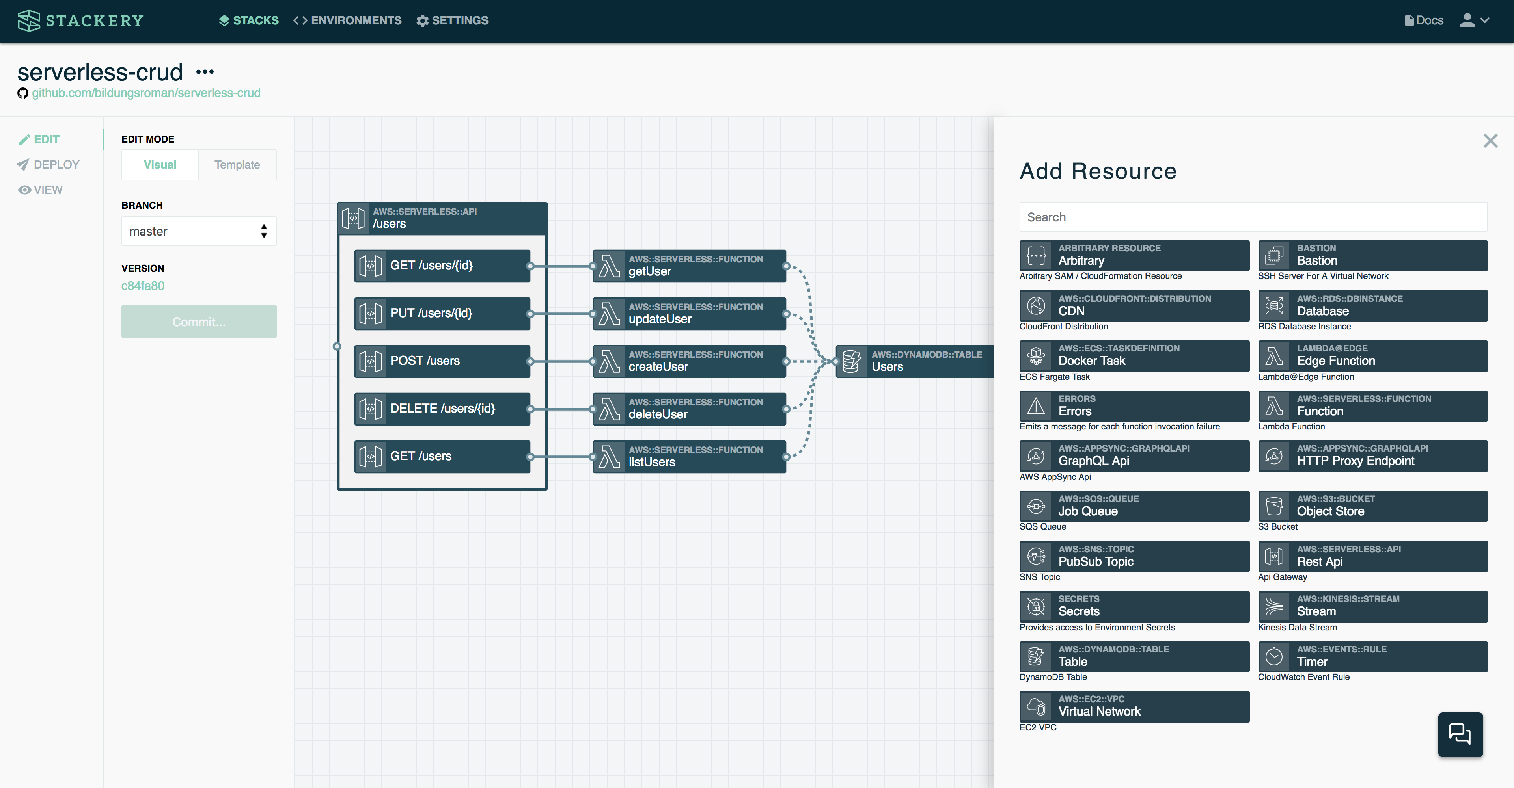Screen dimensions: 1514x788
Task: Add an Arbitrary resource
Action: (1134, 255)
